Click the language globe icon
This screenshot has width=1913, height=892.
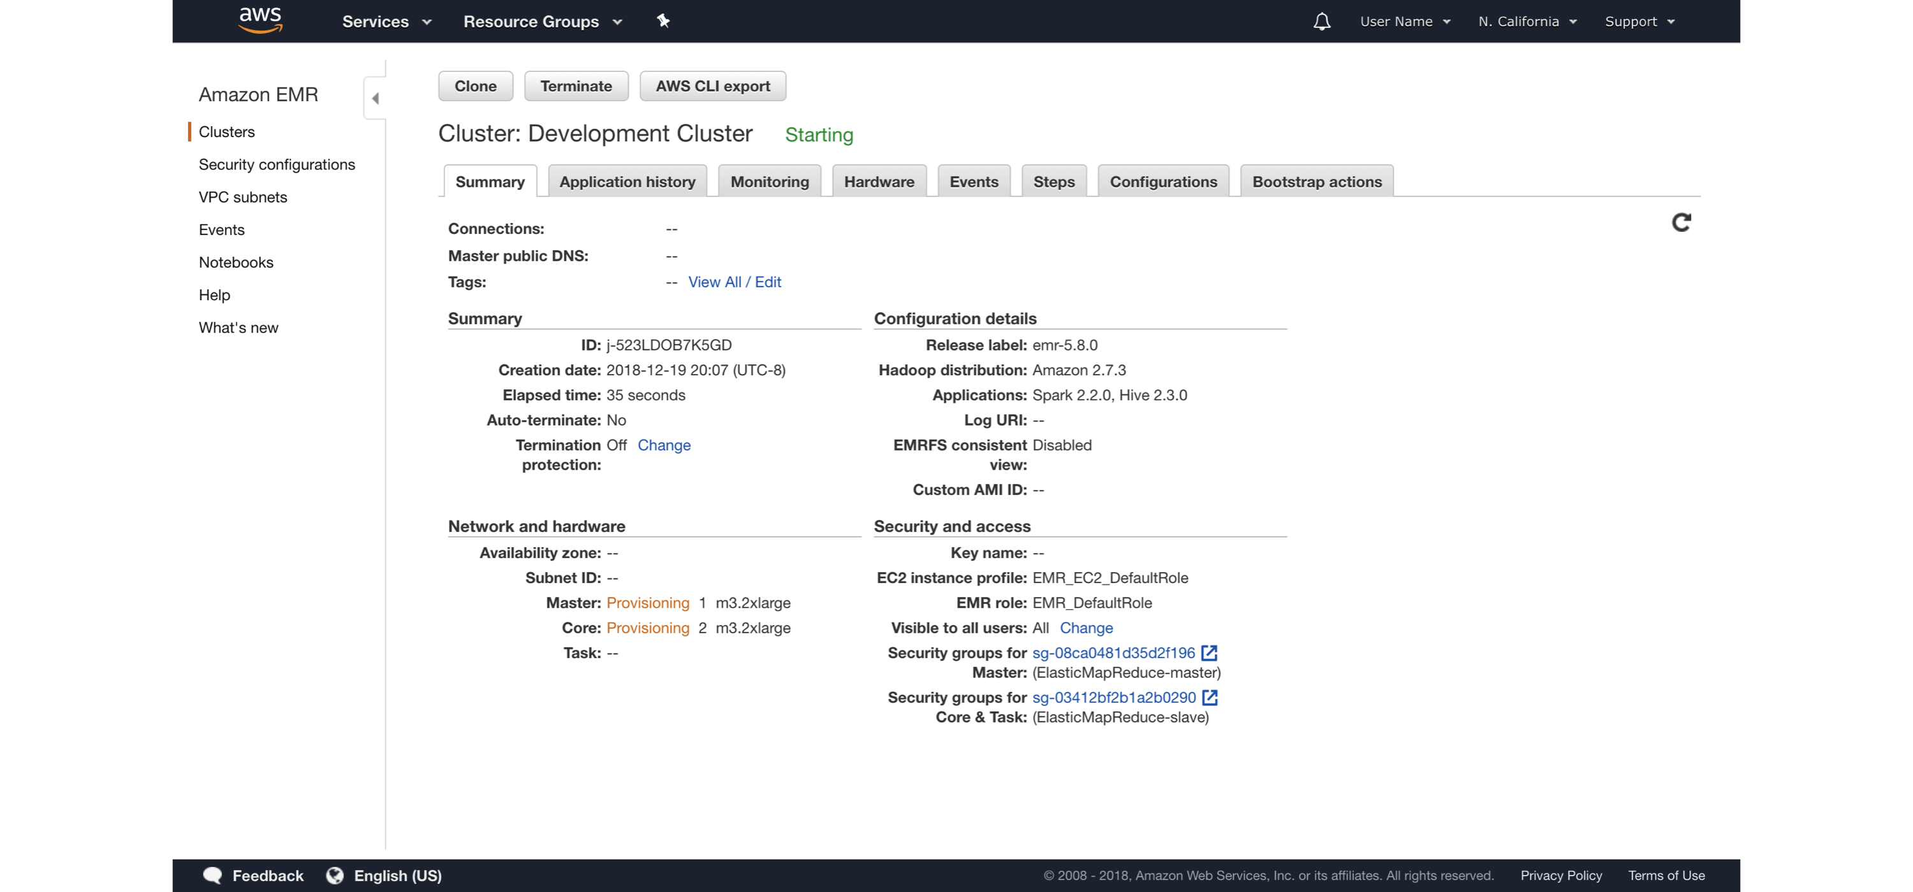[335, 875]
